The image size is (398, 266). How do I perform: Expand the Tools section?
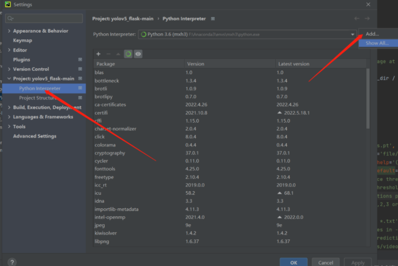[x=9, y=126]
